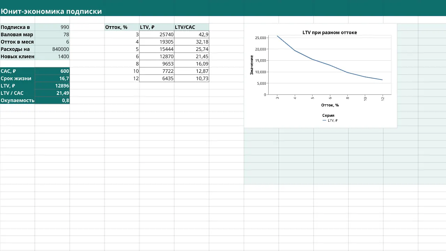Select the churn cell with value 8
The image size is (446, 251).
[x=122, y=64]
